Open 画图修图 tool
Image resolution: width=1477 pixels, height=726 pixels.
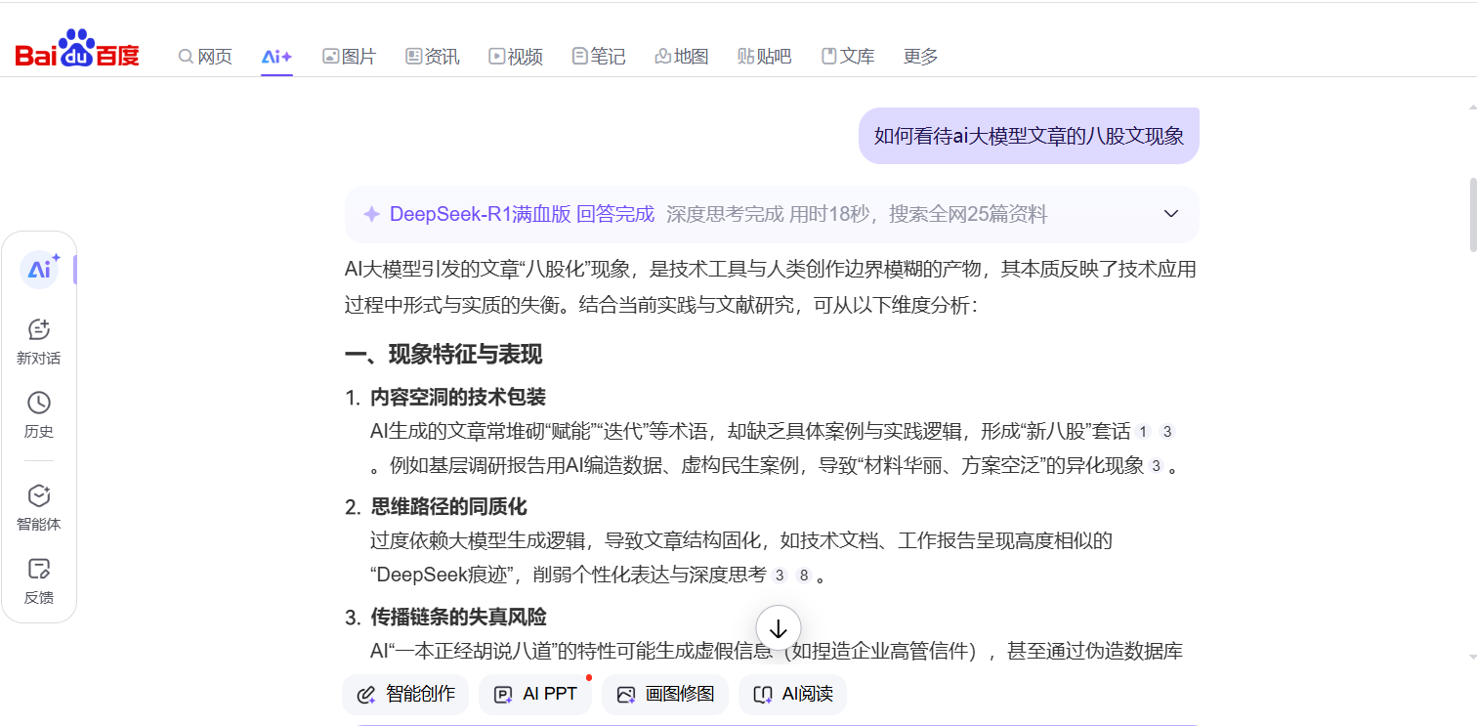665,695
